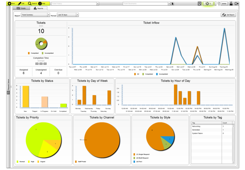
Task: Click the blue Flexi slice in Style pie
Action: pyautogui.click(x=169, y=140)
